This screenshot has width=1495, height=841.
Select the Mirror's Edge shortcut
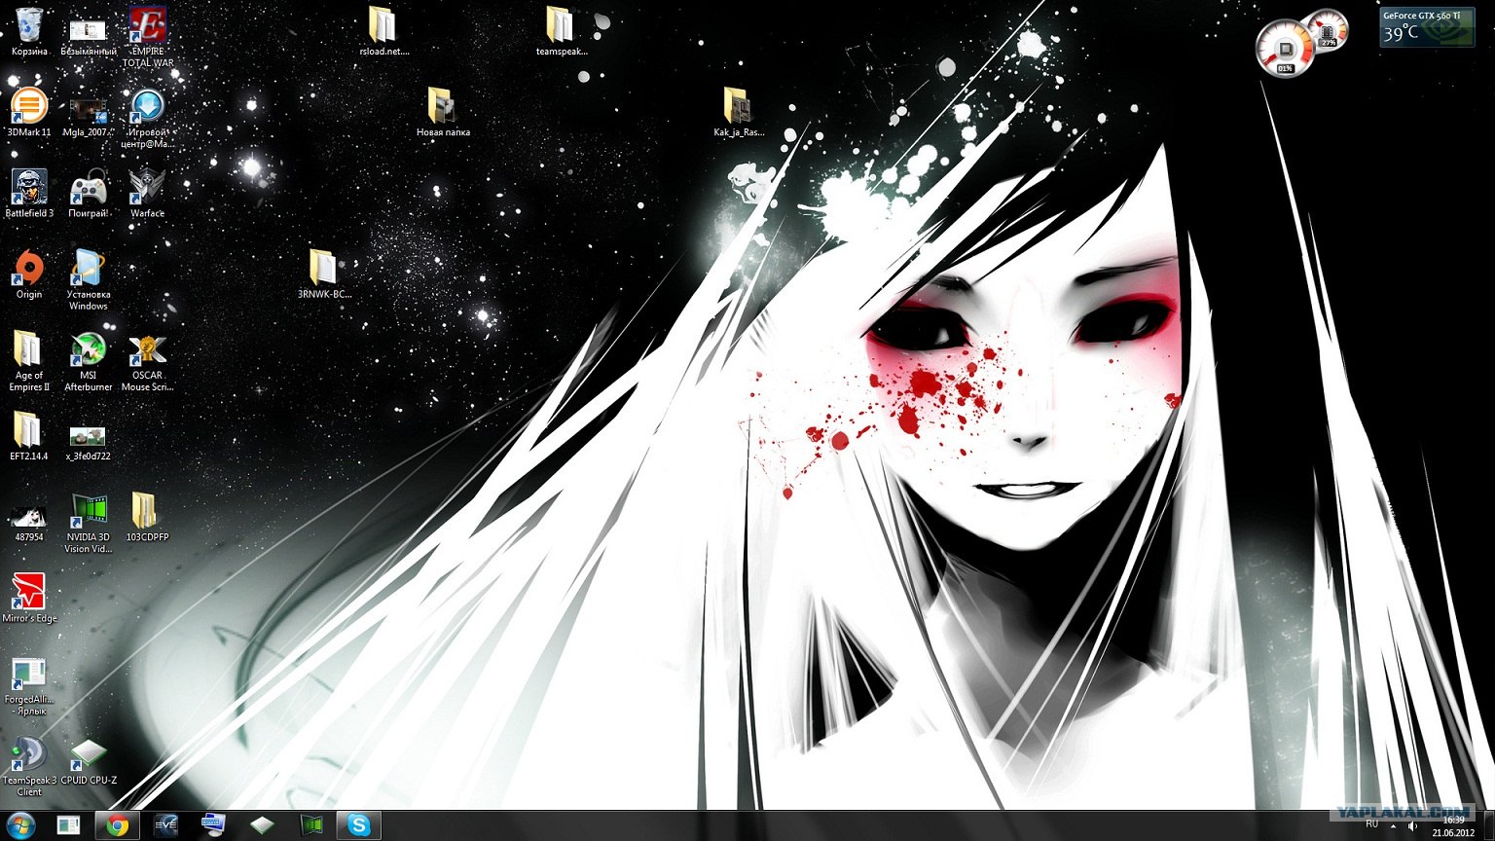click(x=29, y=593)
